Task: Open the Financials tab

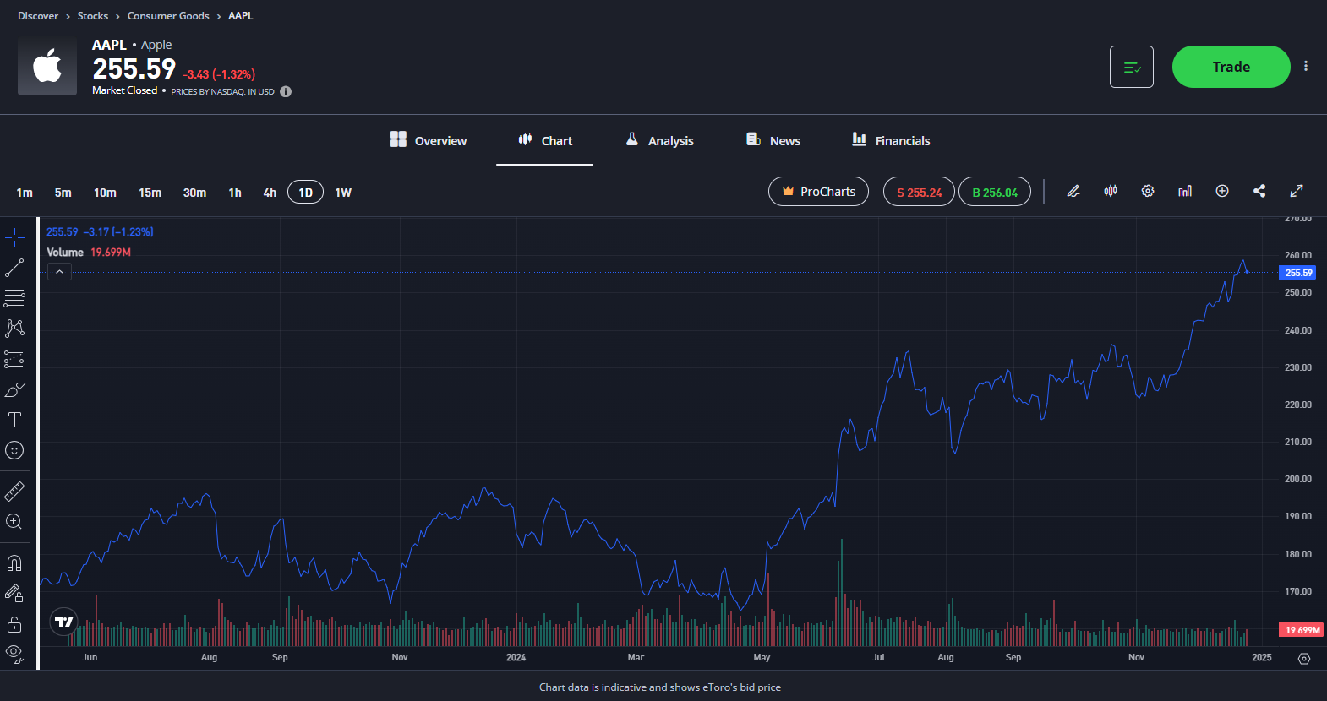Action: point(891,140)
